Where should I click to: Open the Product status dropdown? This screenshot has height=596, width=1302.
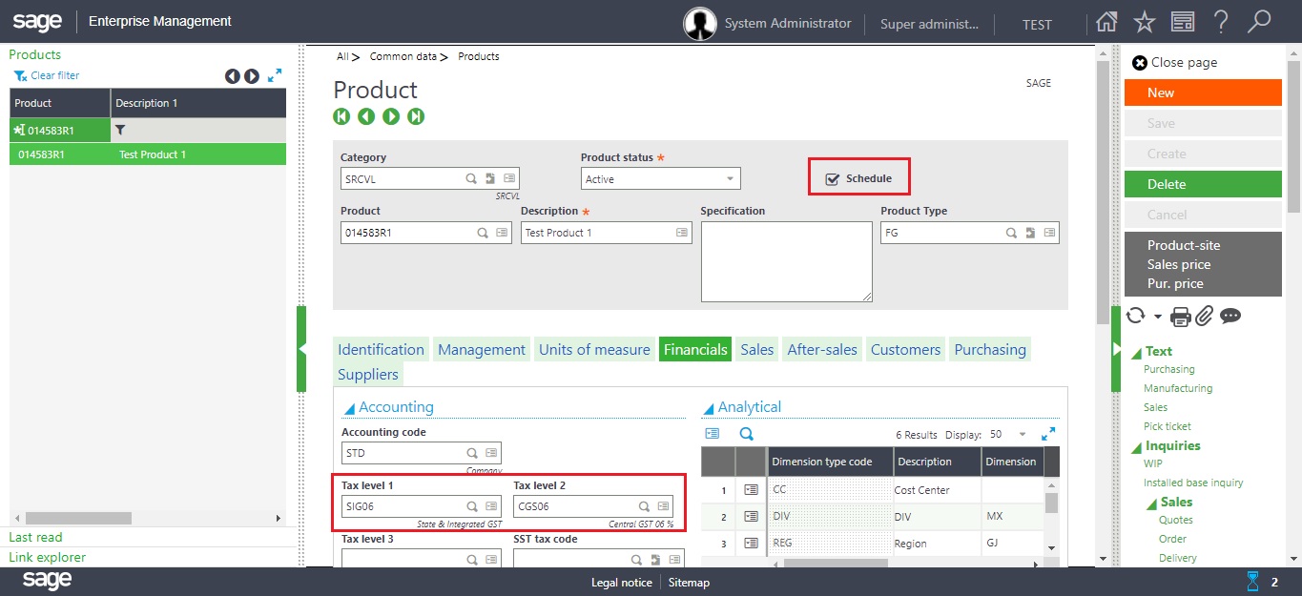pos(728,178)
